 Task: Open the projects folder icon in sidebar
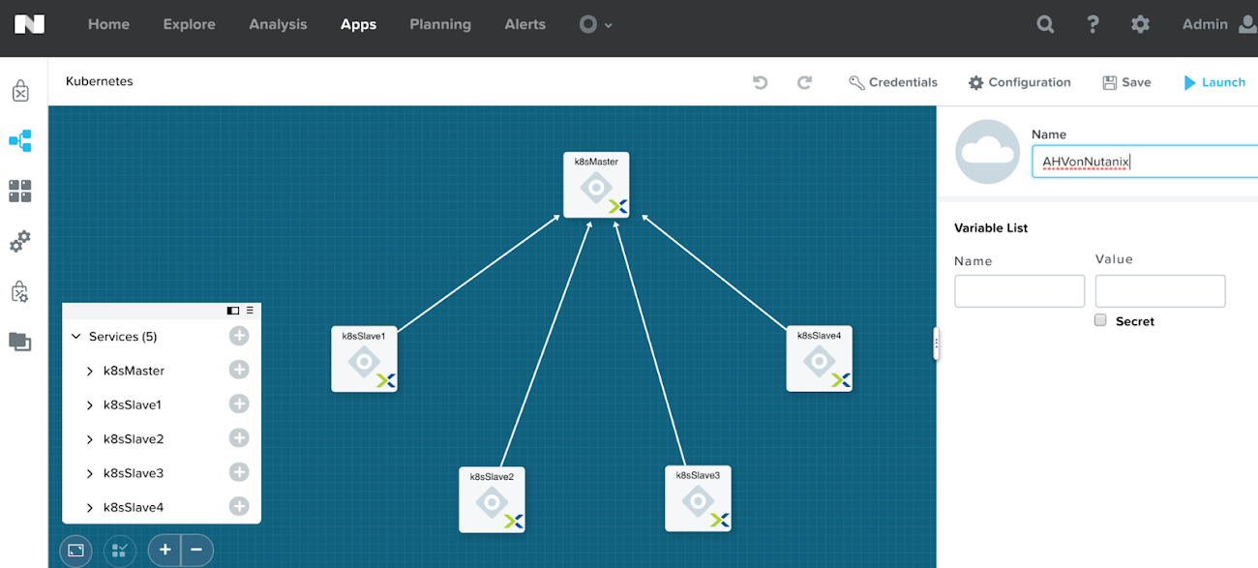(x=20, y=342)
